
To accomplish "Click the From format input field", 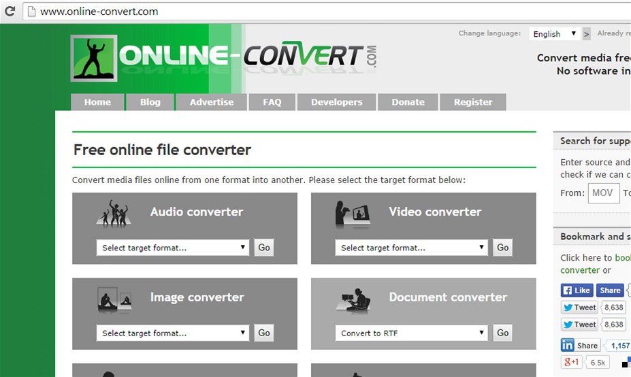I will (x=603, y=193).
